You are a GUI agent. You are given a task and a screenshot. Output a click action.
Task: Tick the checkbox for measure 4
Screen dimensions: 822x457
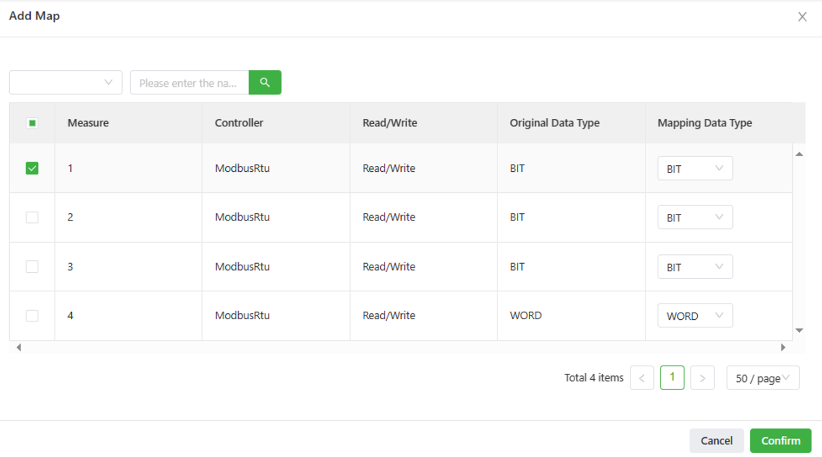coord(32,315)
